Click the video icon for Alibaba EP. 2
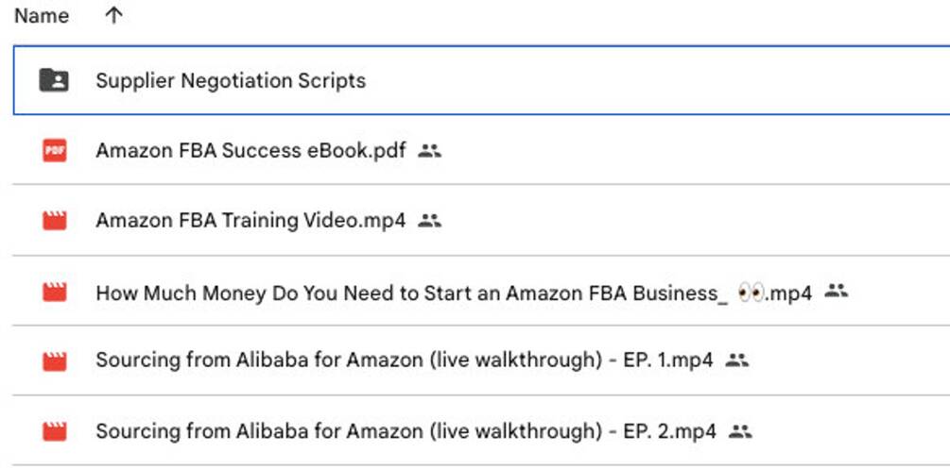The height and width of the screenshot is (469, 950). pyautogui.click(x=55, y=432)
